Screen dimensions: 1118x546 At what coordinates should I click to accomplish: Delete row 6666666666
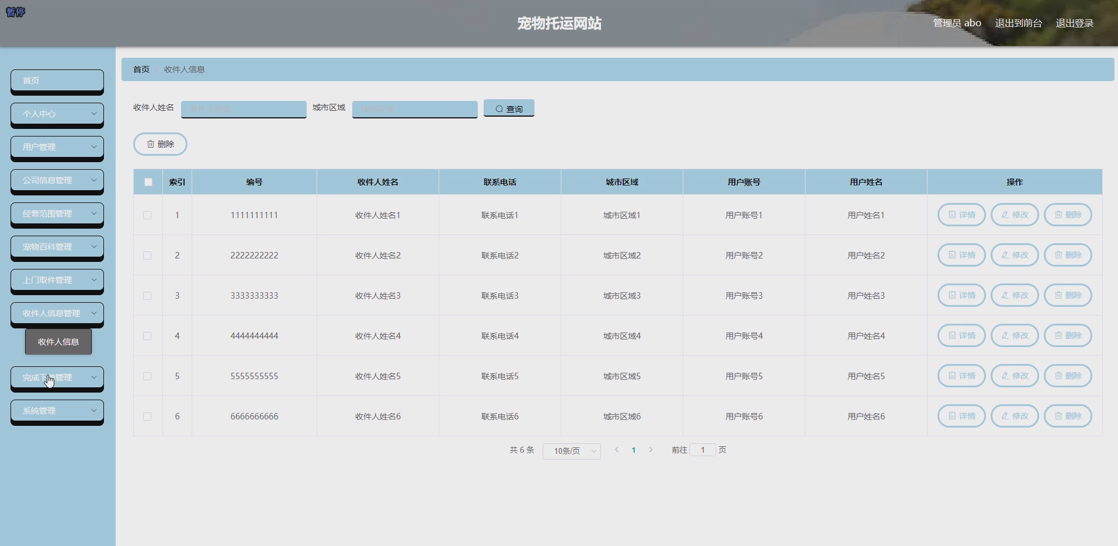(x=1068, y=416)
